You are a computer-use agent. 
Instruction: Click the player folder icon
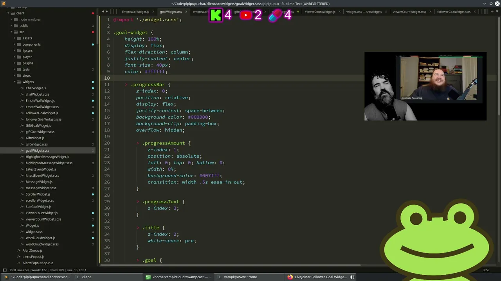tap(19, 57)
